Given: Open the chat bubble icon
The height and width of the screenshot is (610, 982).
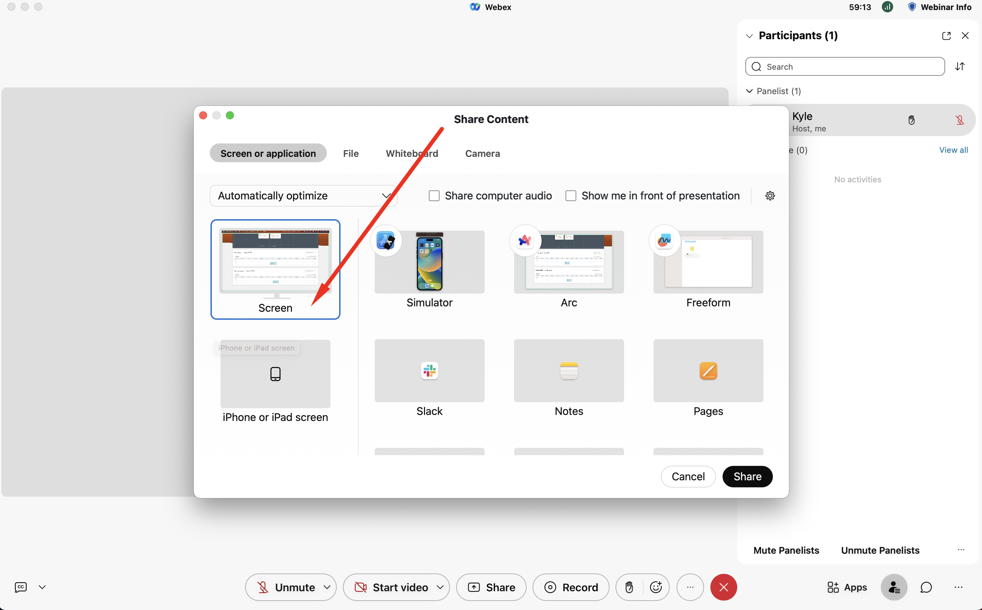Looking at the screenshot, I should [926, 587].
